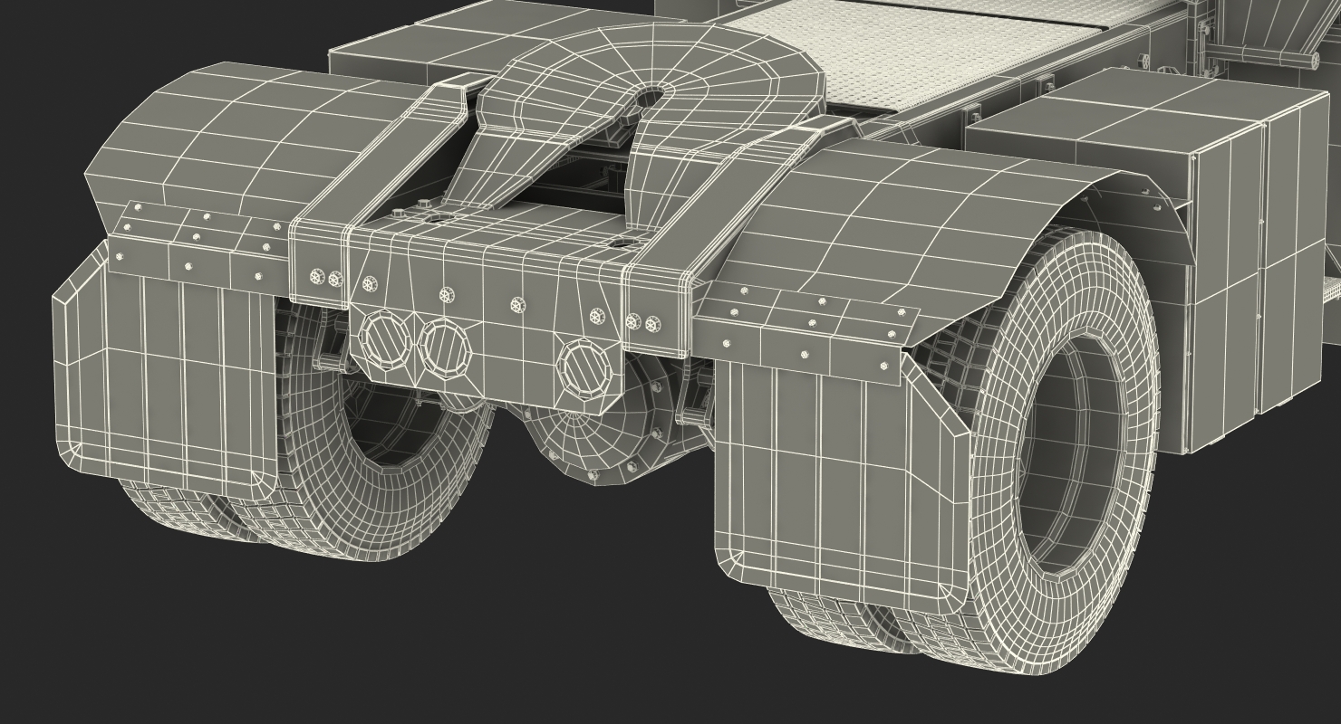Click the leftmost round tail light
The width and height of the screenshot is (1341, 724).
388,338
